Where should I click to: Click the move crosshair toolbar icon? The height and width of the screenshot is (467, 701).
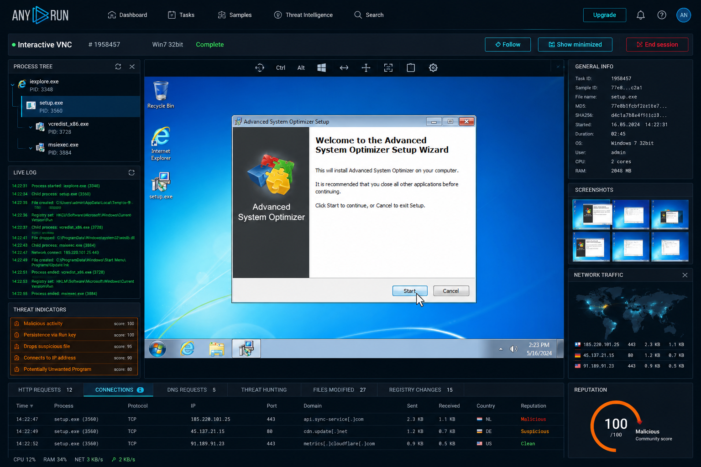[366, 67]
